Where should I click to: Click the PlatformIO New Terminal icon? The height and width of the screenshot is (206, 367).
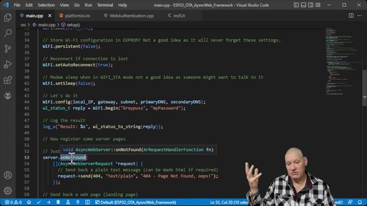(x=88, y=202)
